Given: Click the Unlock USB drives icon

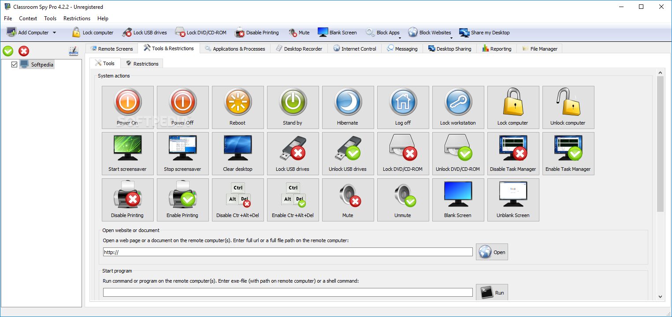Looking at the screenshot, I should (x=348, y=153).
